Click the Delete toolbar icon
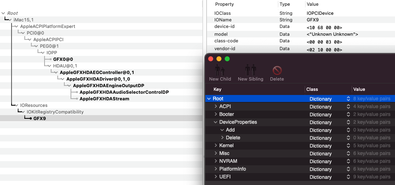 point(277,70)
